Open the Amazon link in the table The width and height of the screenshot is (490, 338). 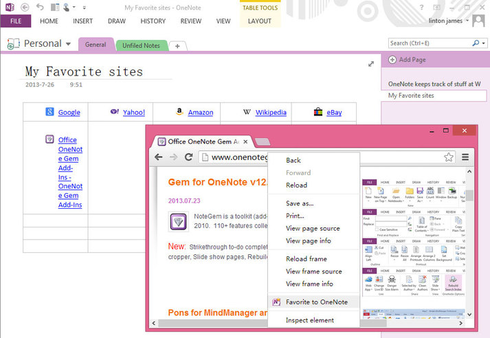point(201,112)
